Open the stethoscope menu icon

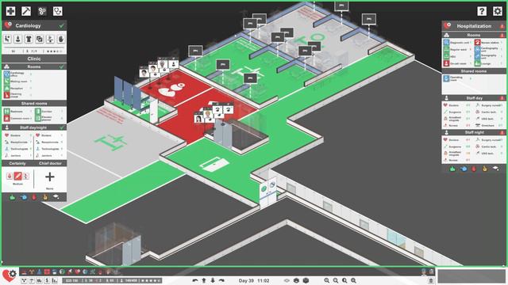coord(58,11)
